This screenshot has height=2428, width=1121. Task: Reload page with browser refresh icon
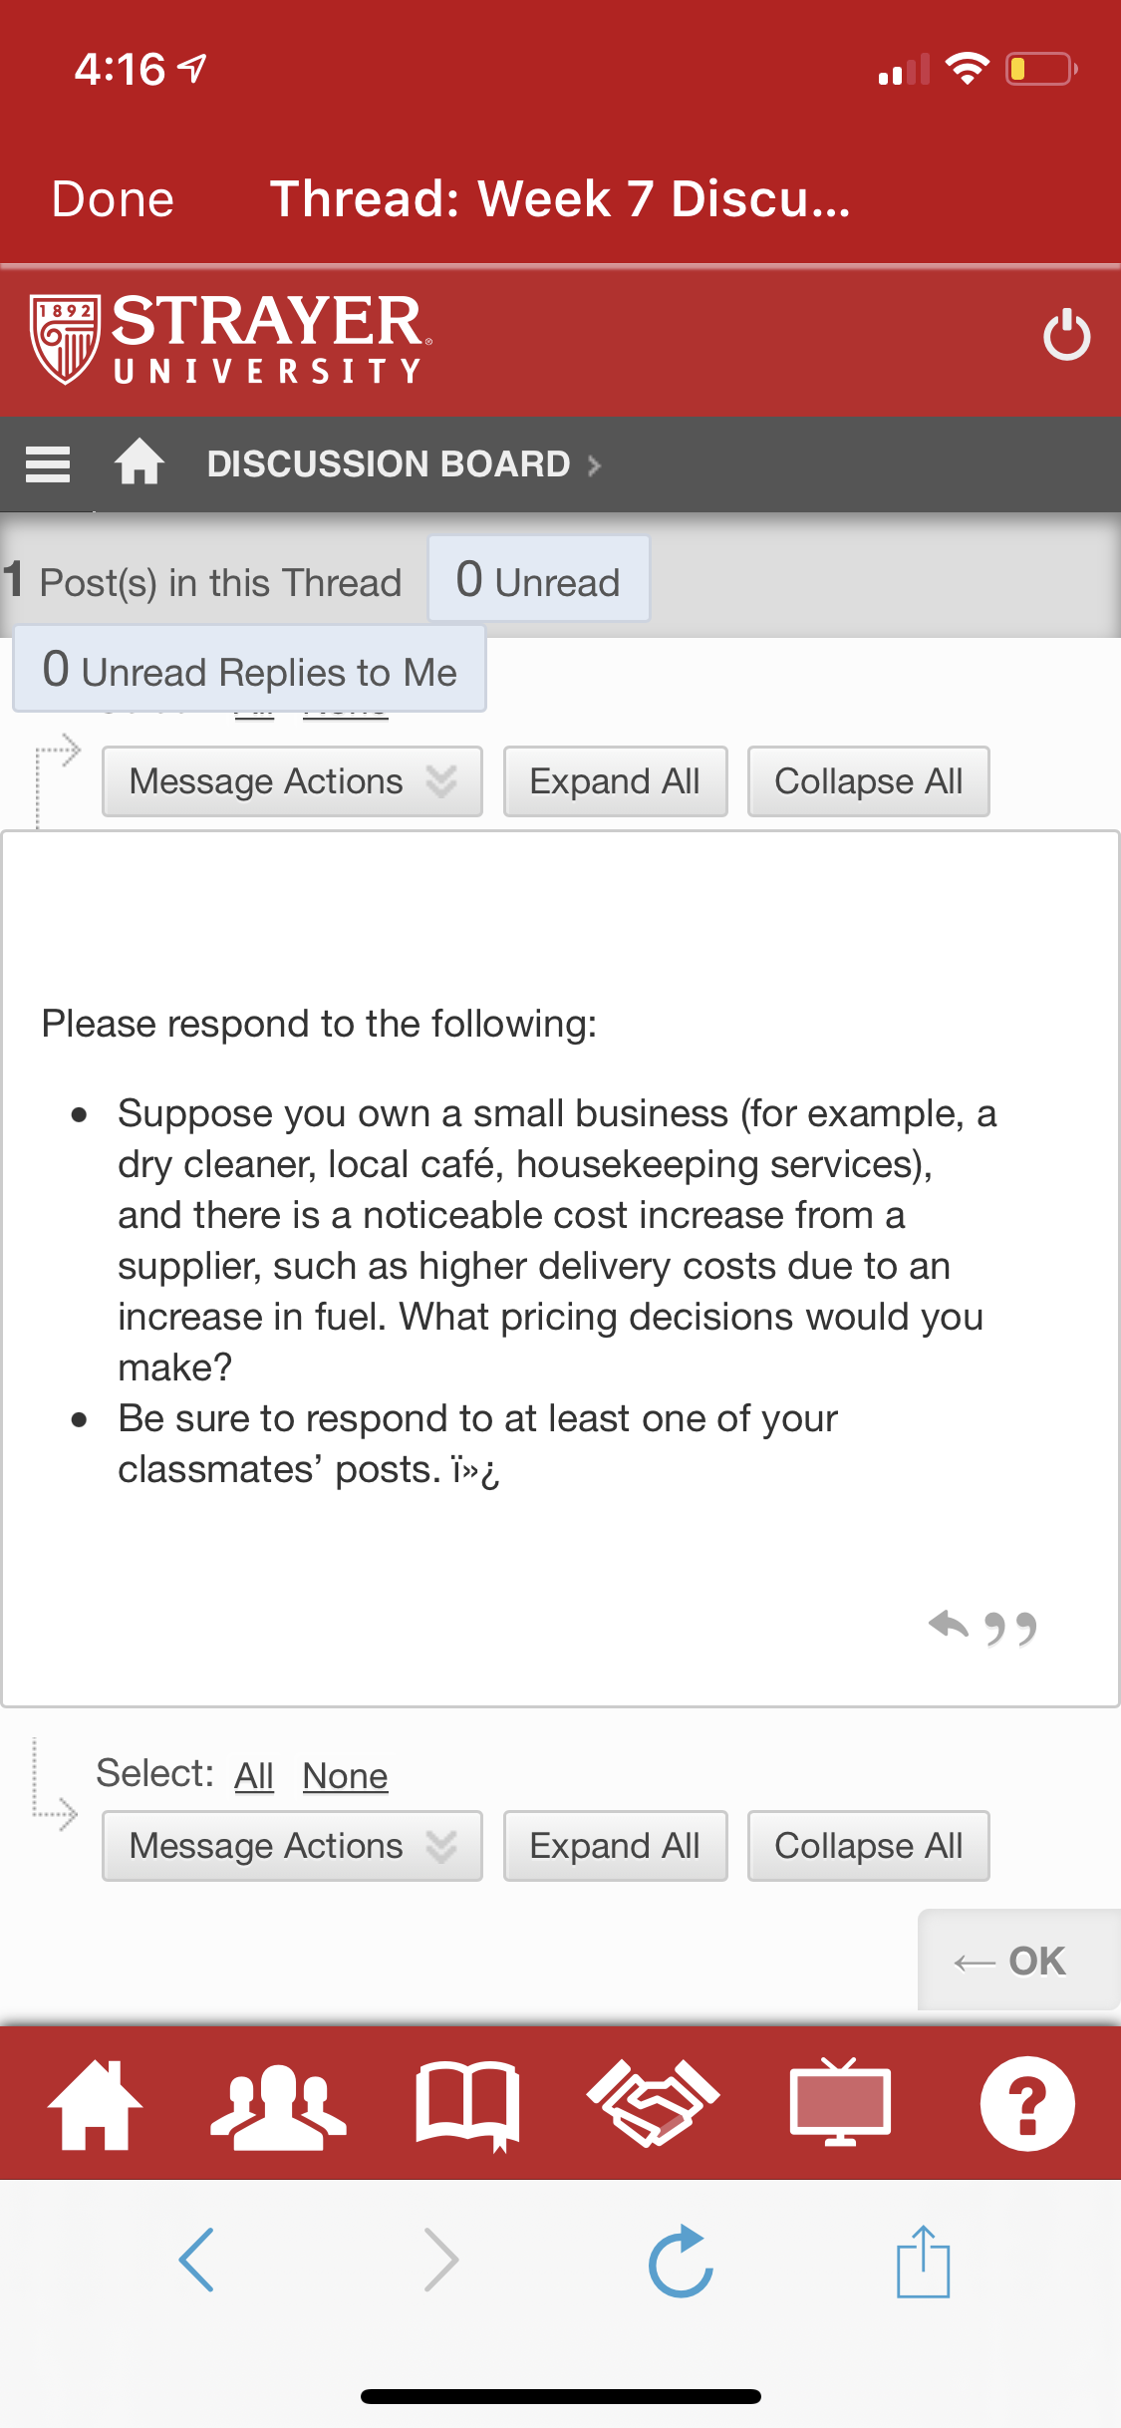point(681,2261)
